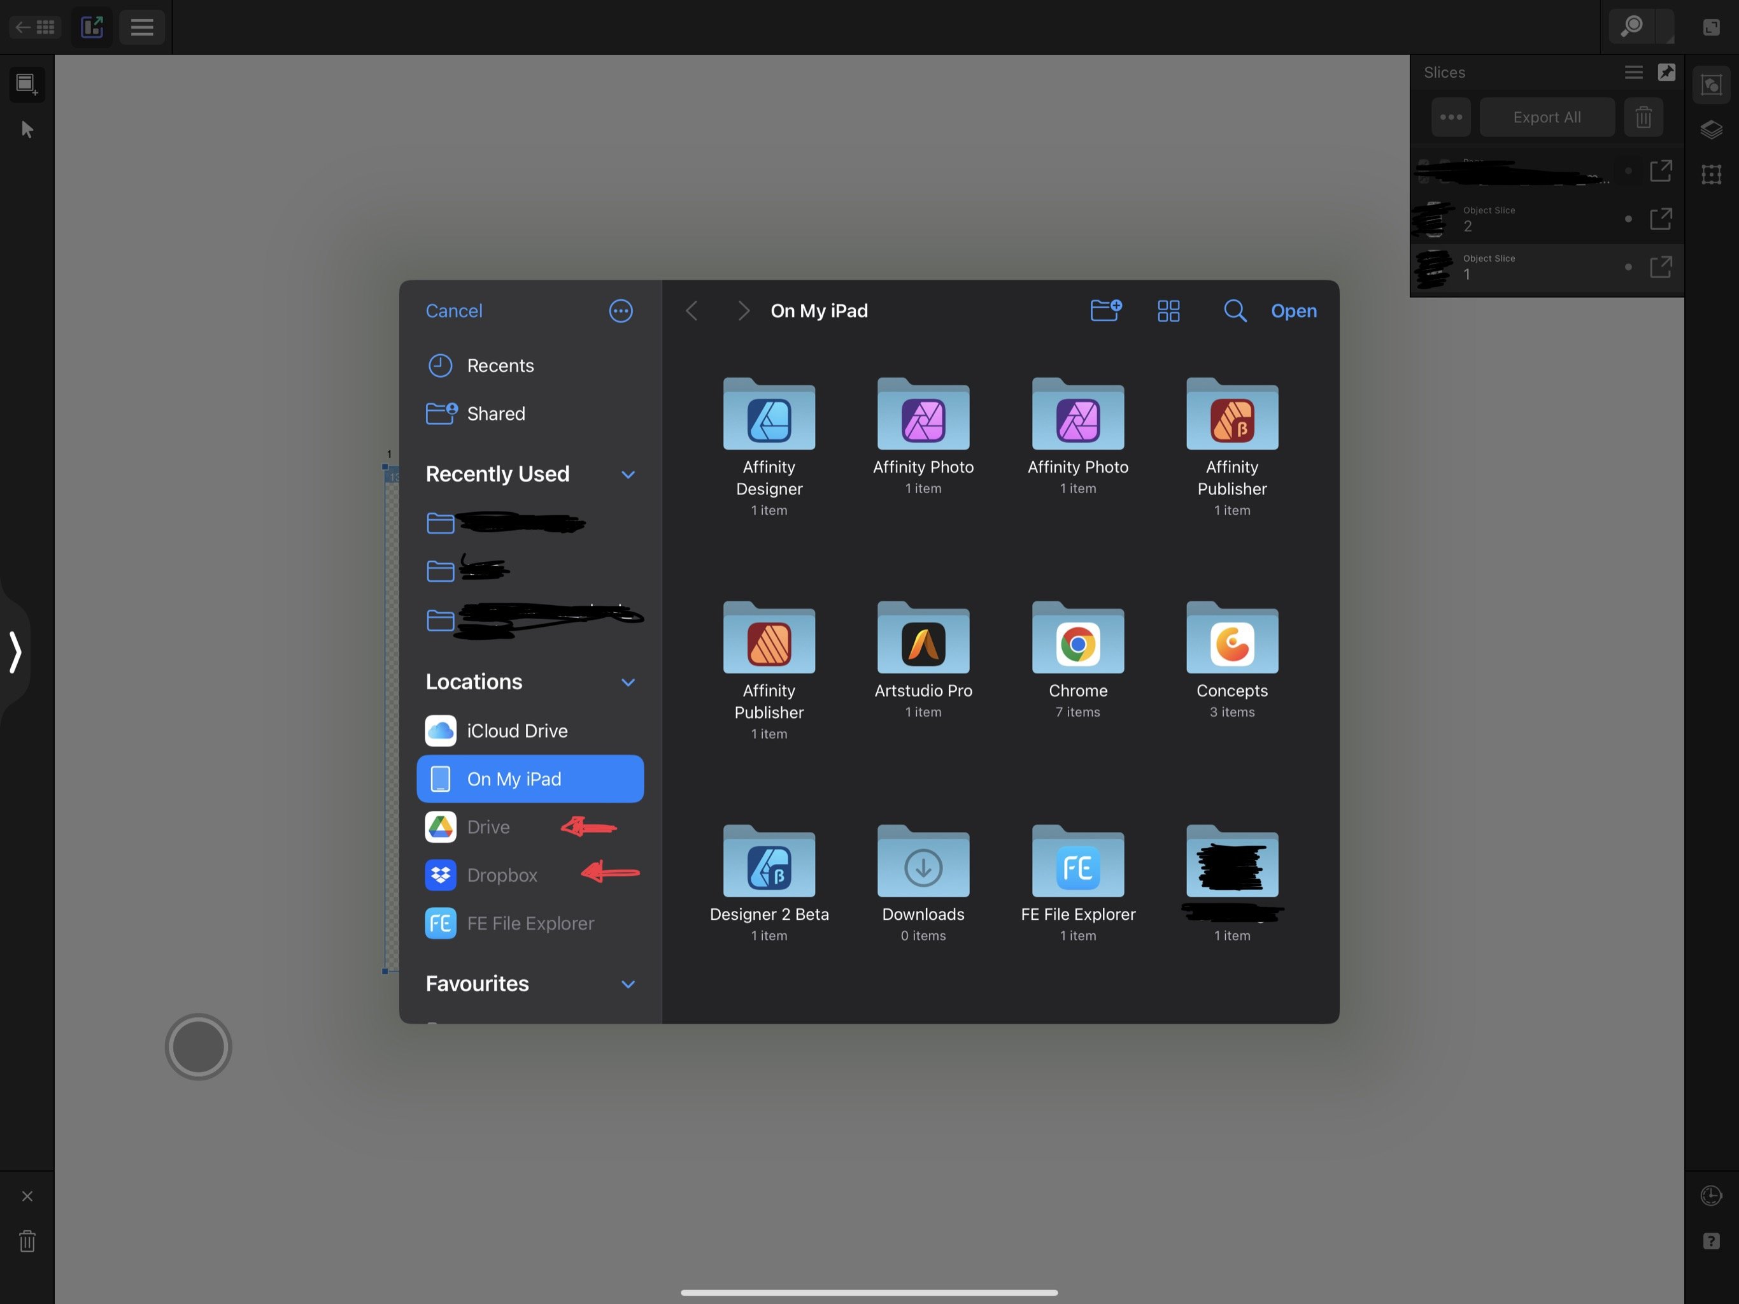Select Dropbox under Locations
The height and width of the screenshot is (1304, 1739).
click(502, 875)
